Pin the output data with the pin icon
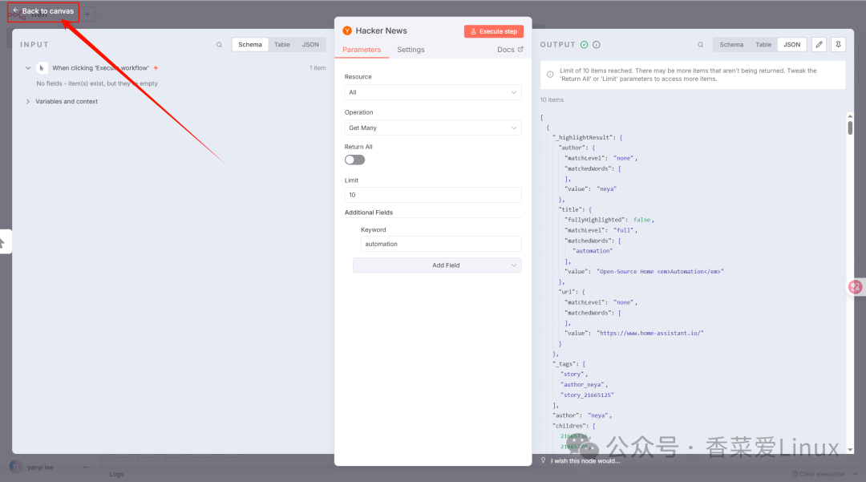 (x=839, y=45)
